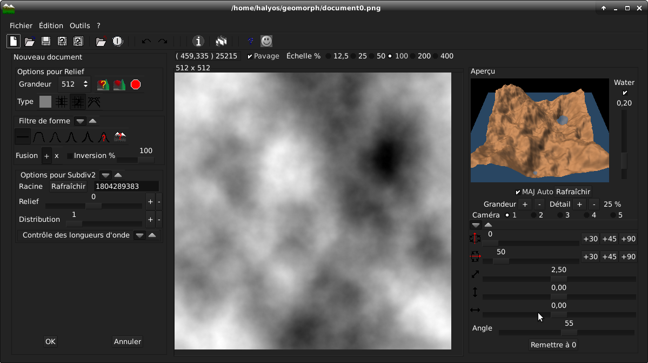
Task: Click the red stop octagon icon
Action: point(136,84)
